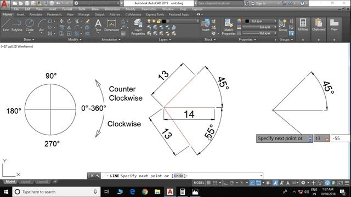Click the Help question mark icon
Screen dimensions: 351x197
click(x=302, y=3)
